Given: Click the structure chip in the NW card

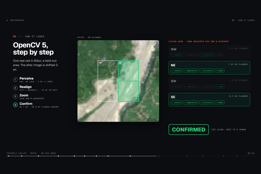Looking at the screenshot, I should pyautogui.click(x=206, y=55).
